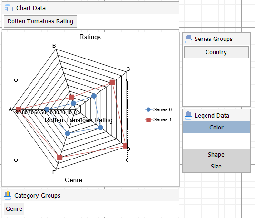
Task: Click the Rotten Tomatoes Rating axis title
Action: click(x=78, y=120)
